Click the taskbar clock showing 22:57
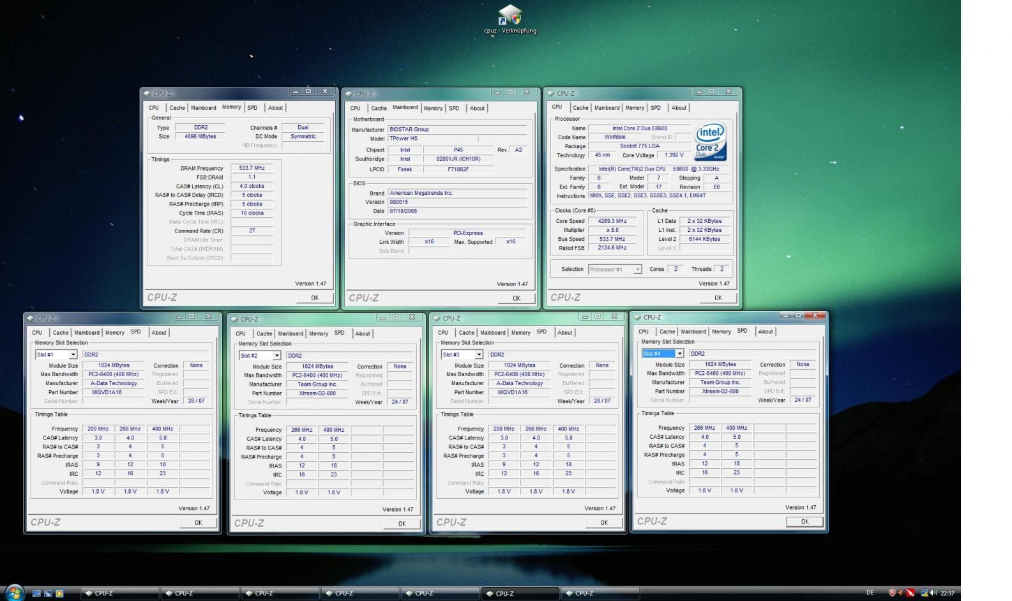Viewport: 1012px width, 601px height. [948, 593]
